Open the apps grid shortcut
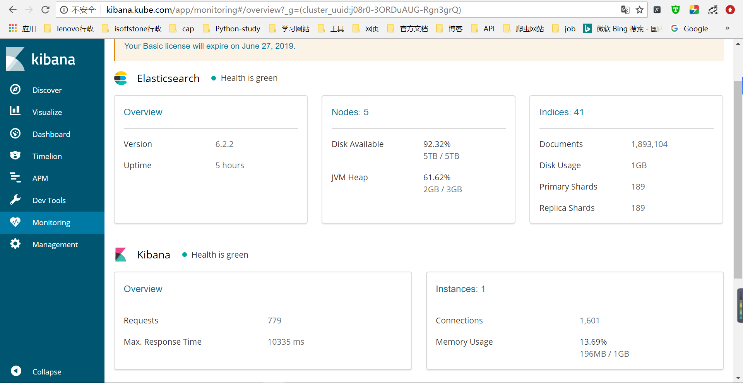Screen dimensions: 743x383 (x=22, y=29)
